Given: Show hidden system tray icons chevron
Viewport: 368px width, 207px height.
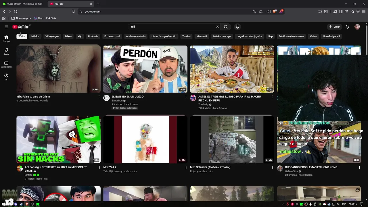Looking at the screenshot, I should tap(283, 204).
